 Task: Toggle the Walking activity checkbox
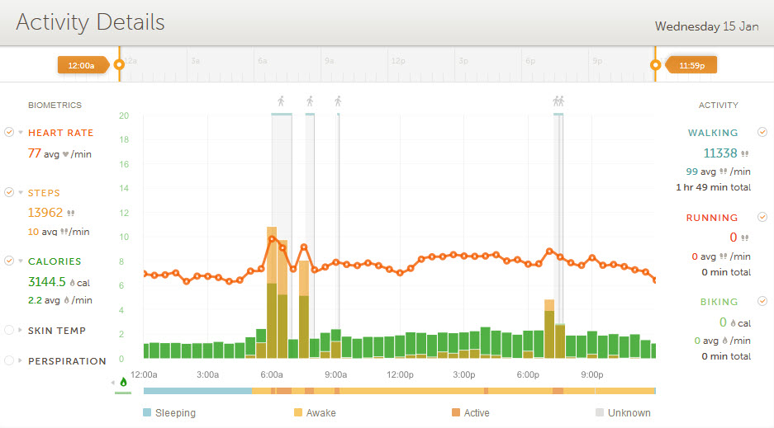[762, 132]
